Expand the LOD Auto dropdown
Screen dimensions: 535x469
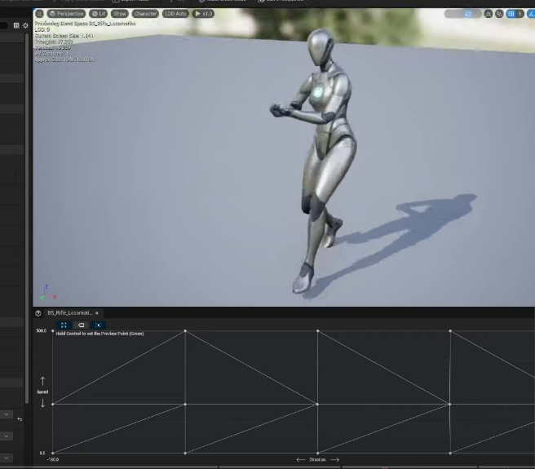click(175, 14)
